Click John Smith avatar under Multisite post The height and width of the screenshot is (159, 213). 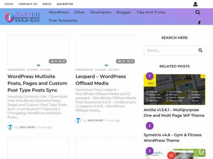pyautogui.click(x=10, y=127)
